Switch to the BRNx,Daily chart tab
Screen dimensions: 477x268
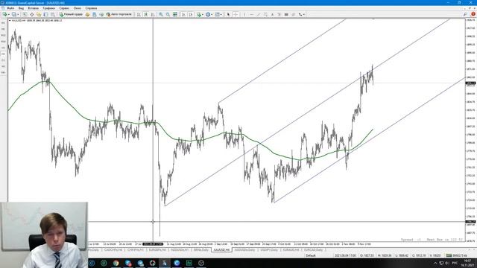pos(201,250)
